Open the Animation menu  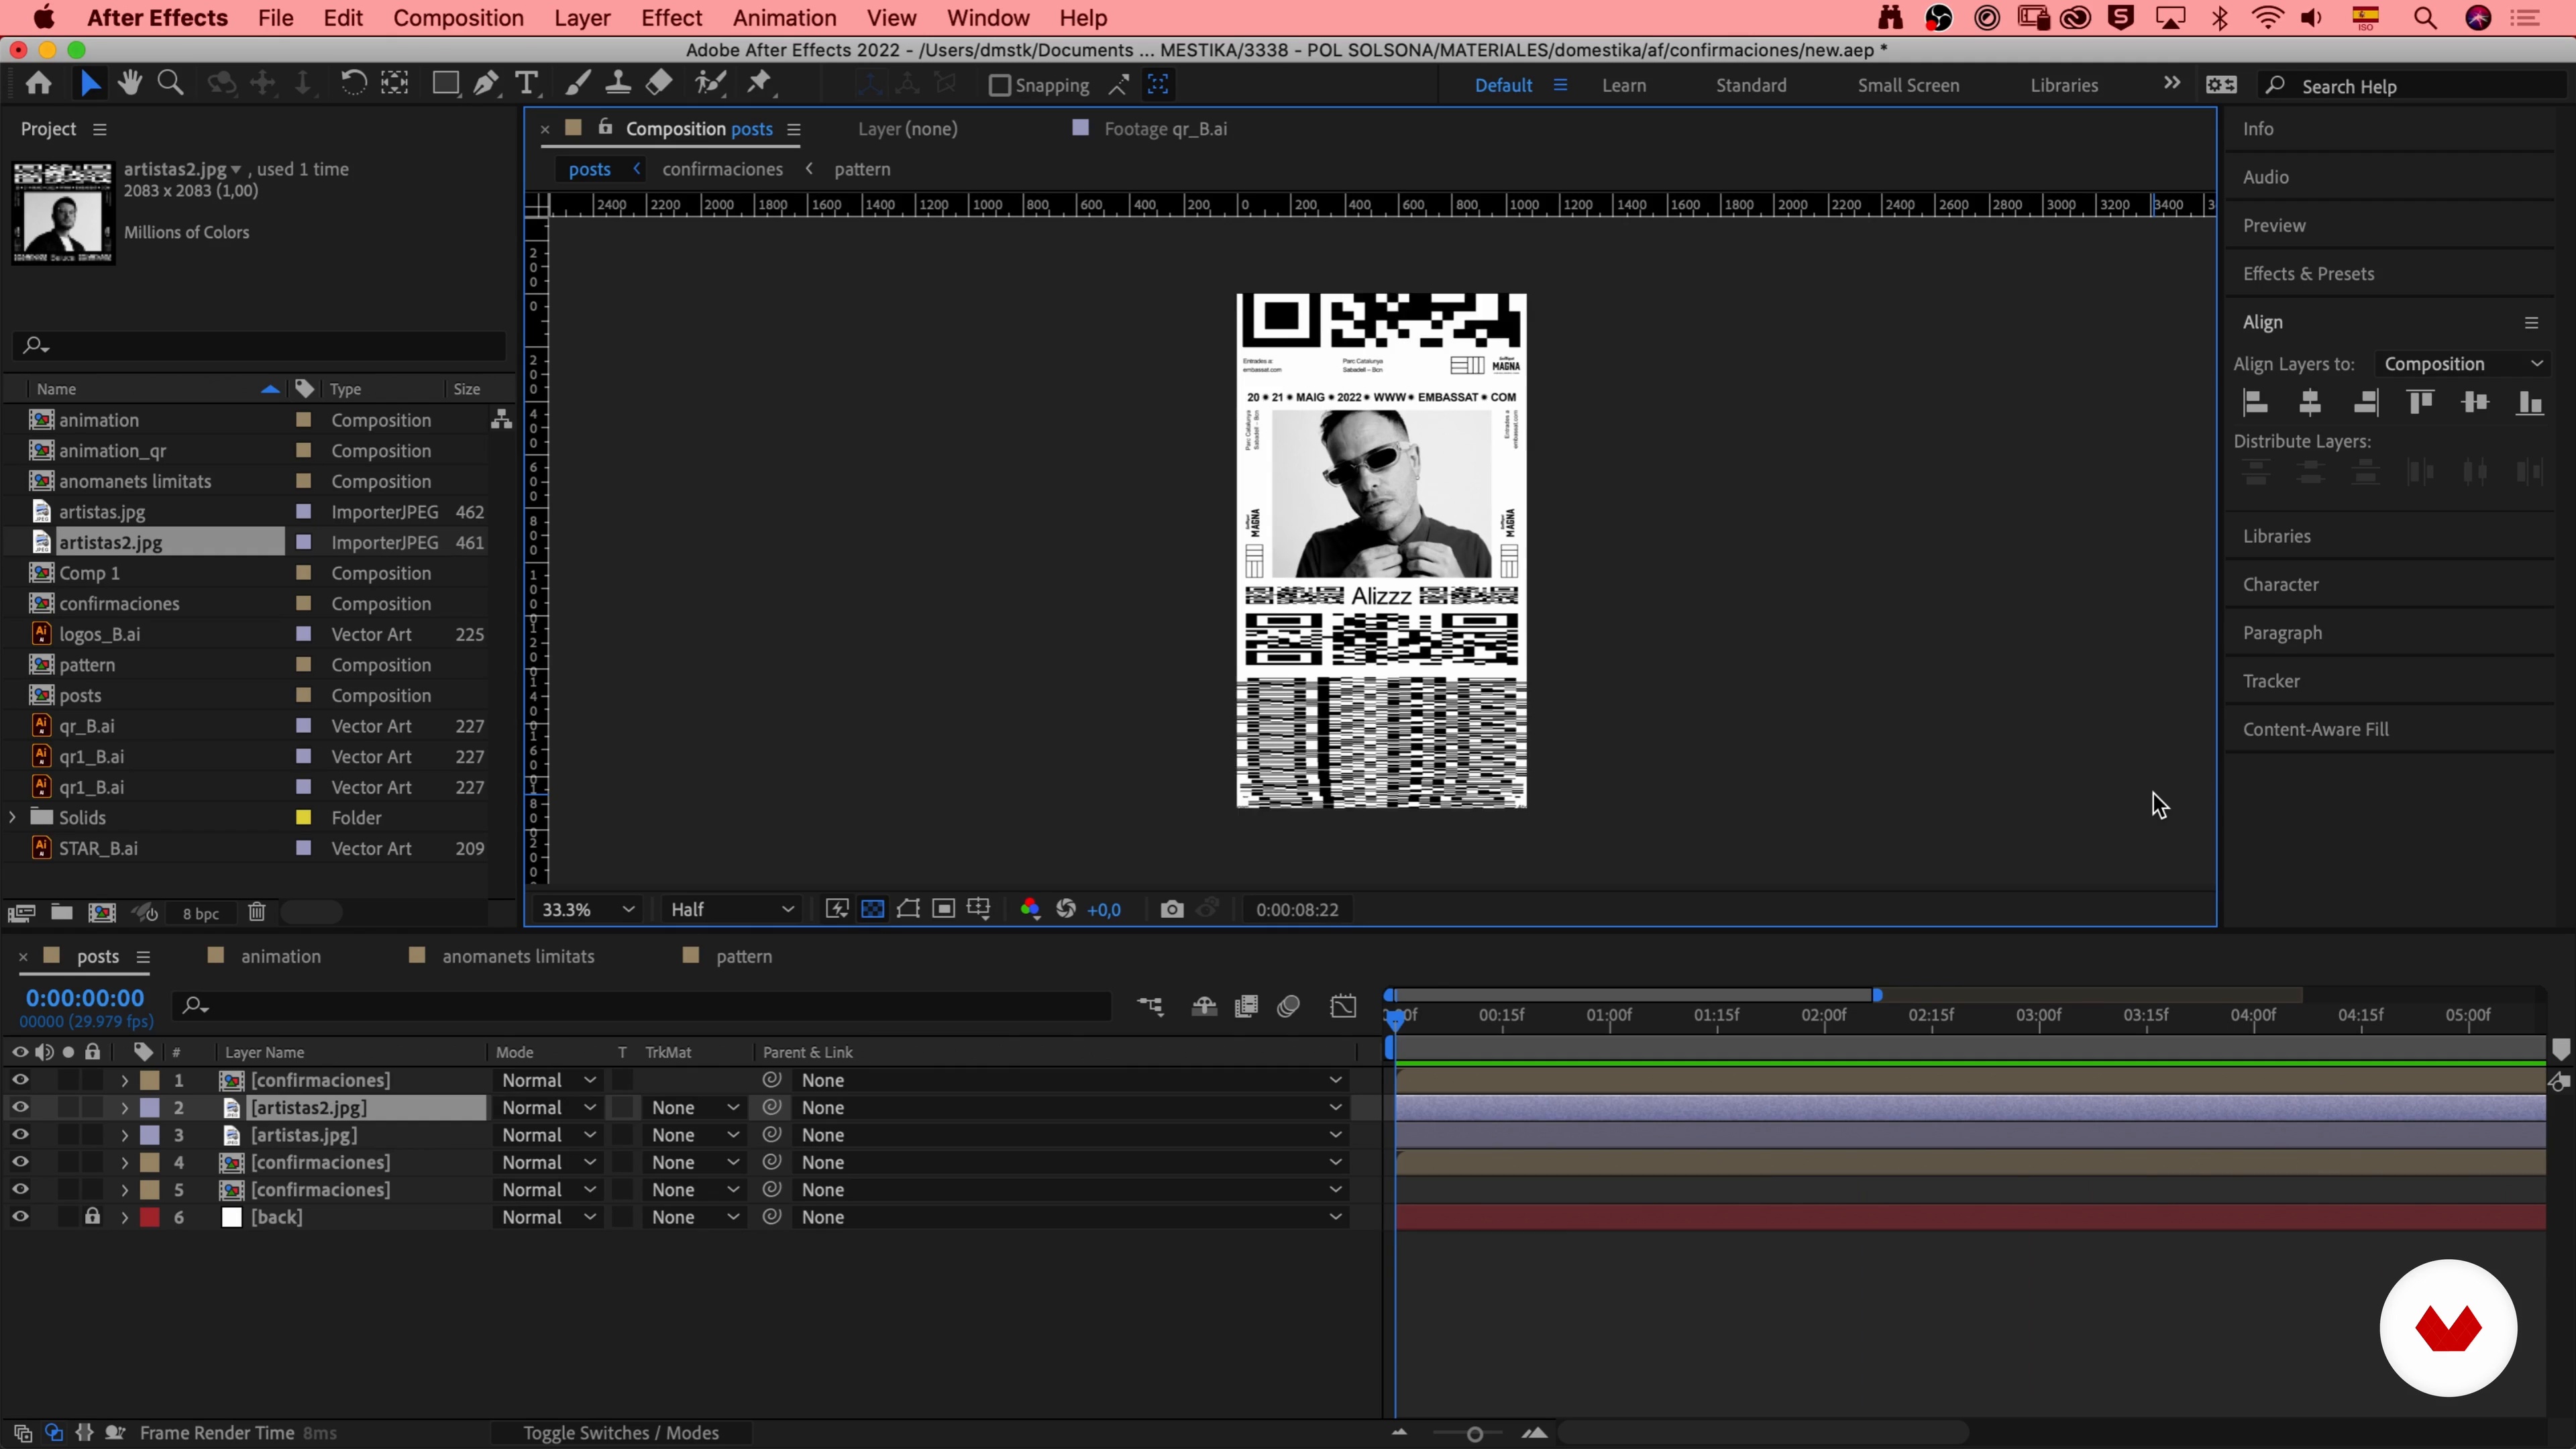point(784,18)
